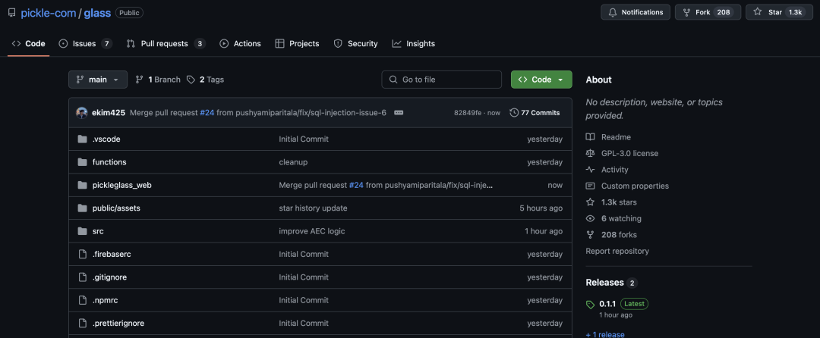Click the file icon for .firebaserc
The image size is (820, 338).
tap(81, 254)
